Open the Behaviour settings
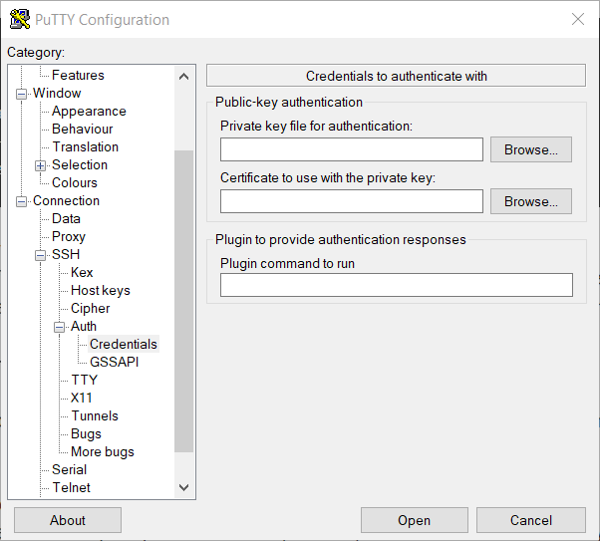The height and width of the screenshot is (541, 600). (83, 129)
